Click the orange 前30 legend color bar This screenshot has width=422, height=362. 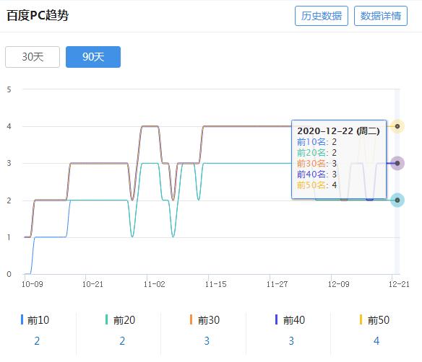191,319
